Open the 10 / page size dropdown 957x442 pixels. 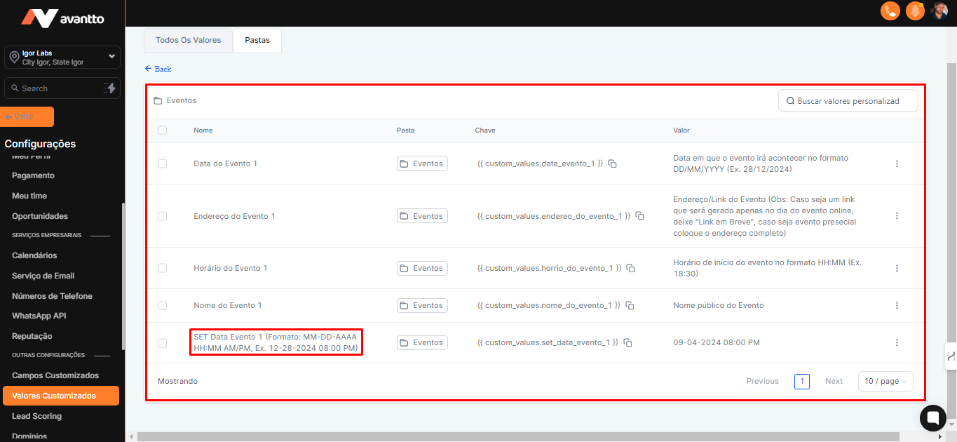click(885, 381)
